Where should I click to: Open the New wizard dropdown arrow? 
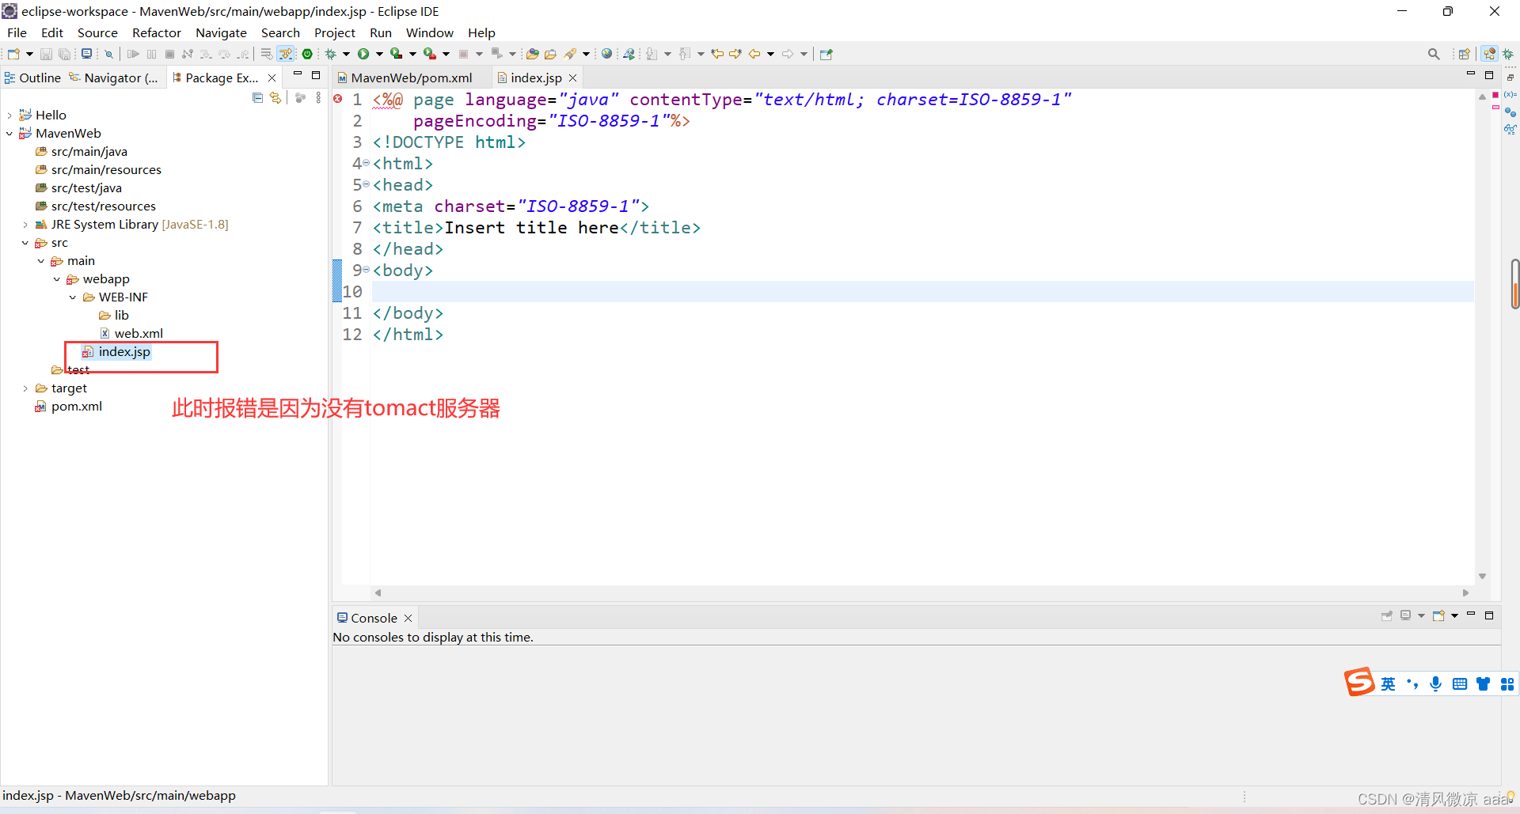pyautogui.click(x=29, y=54)
